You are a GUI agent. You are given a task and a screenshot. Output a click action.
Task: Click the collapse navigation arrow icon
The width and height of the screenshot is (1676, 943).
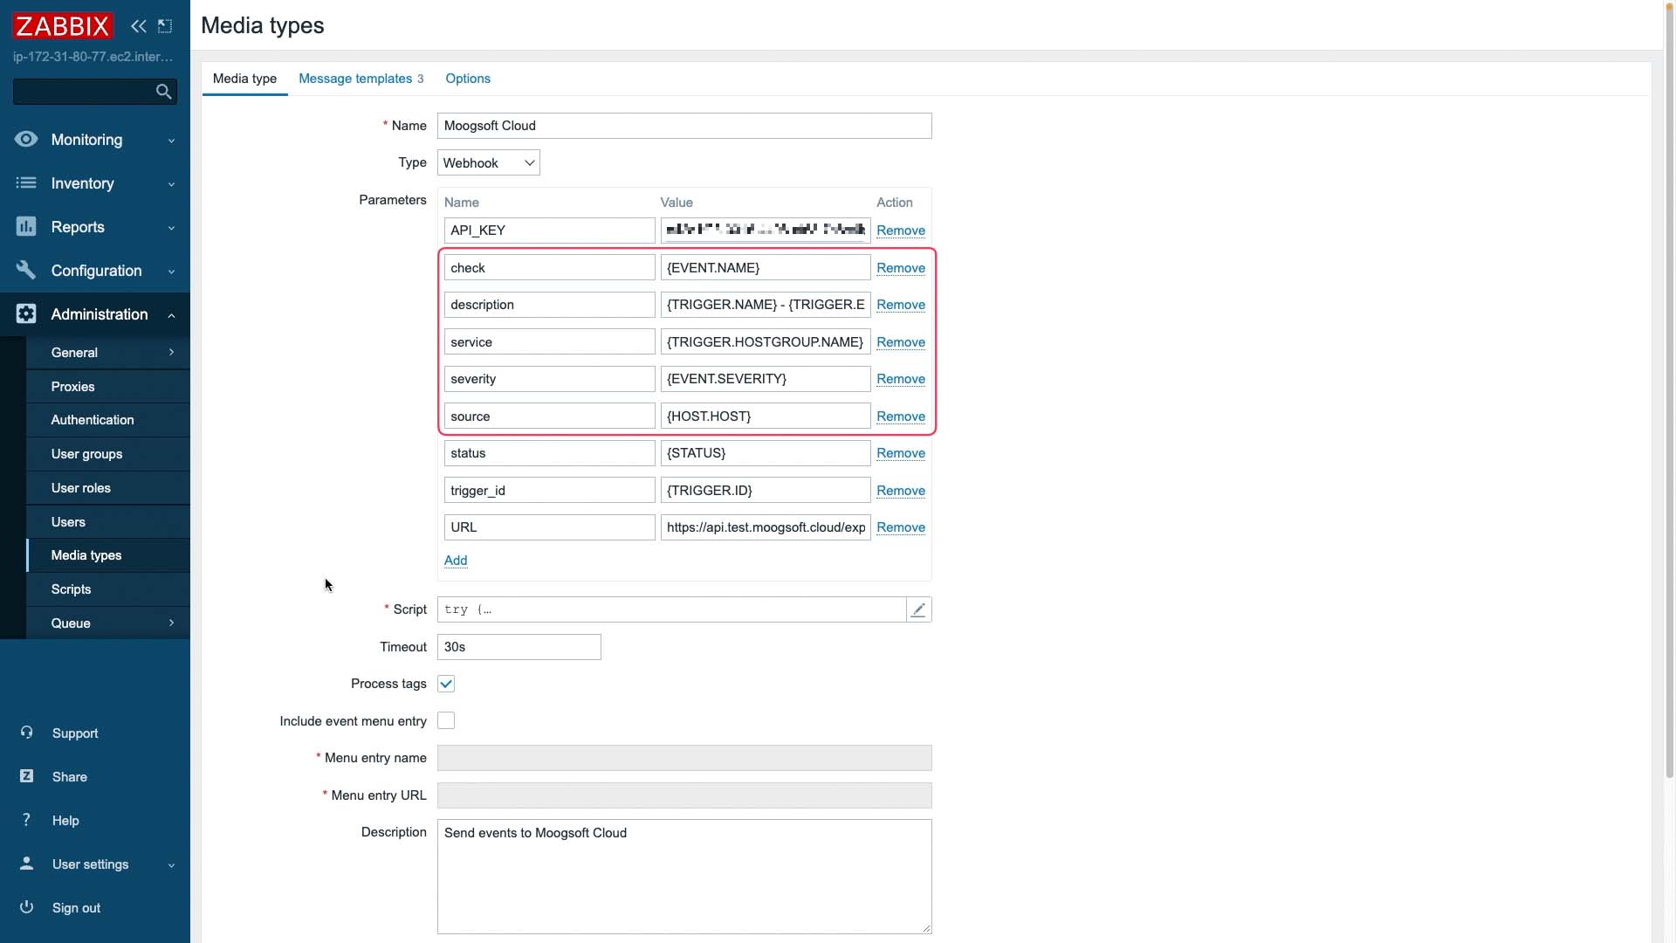pos(138,25)
